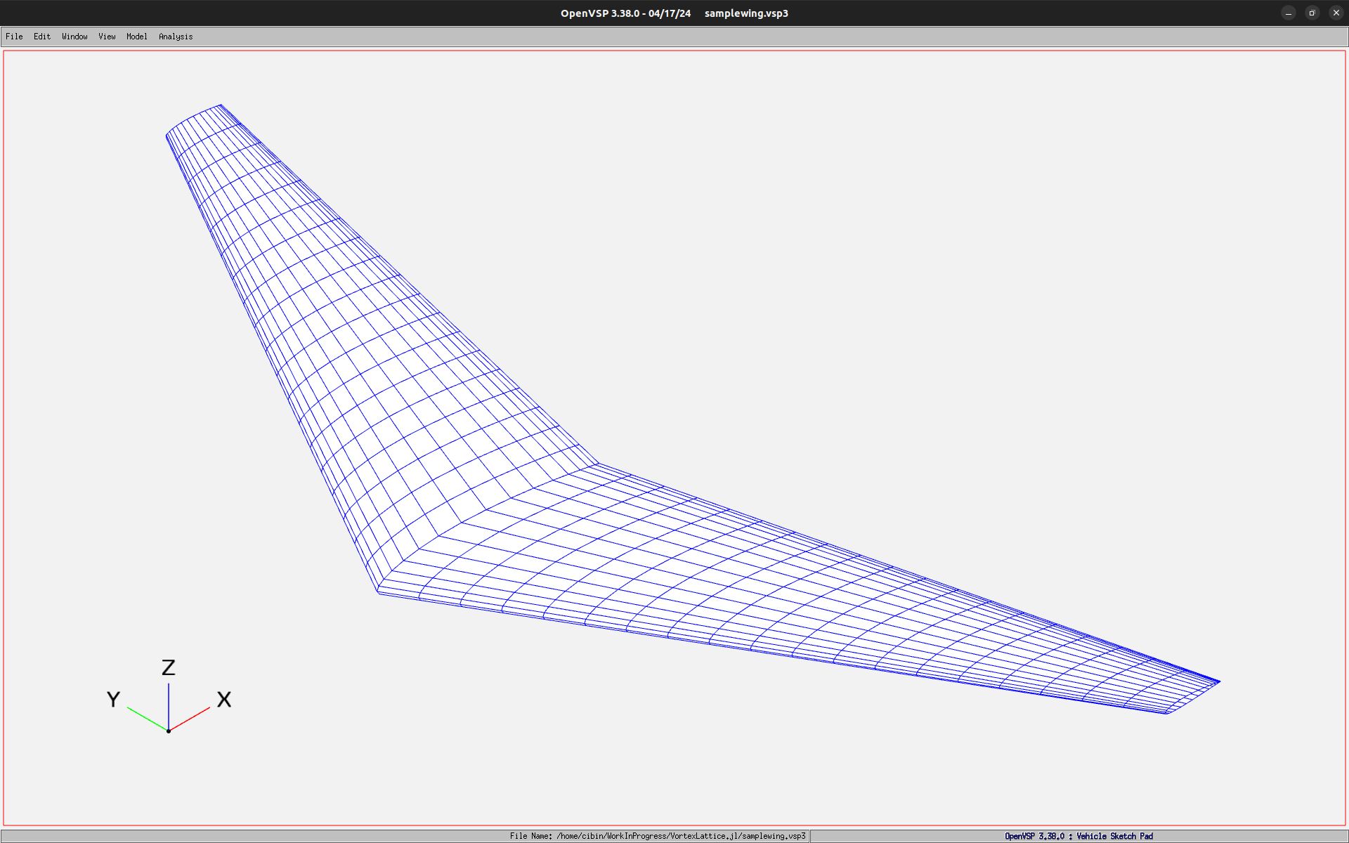Click the Z axis label

coord(169,667)
